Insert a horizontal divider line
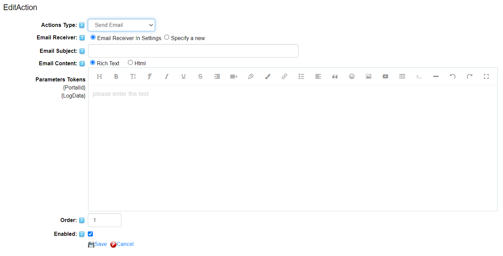 [436, 76]
